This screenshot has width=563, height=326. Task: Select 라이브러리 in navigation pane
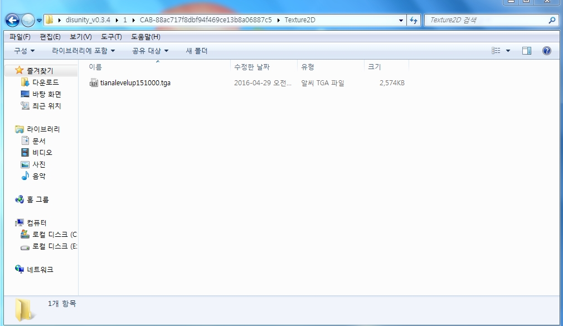click(x=43, y=129)
